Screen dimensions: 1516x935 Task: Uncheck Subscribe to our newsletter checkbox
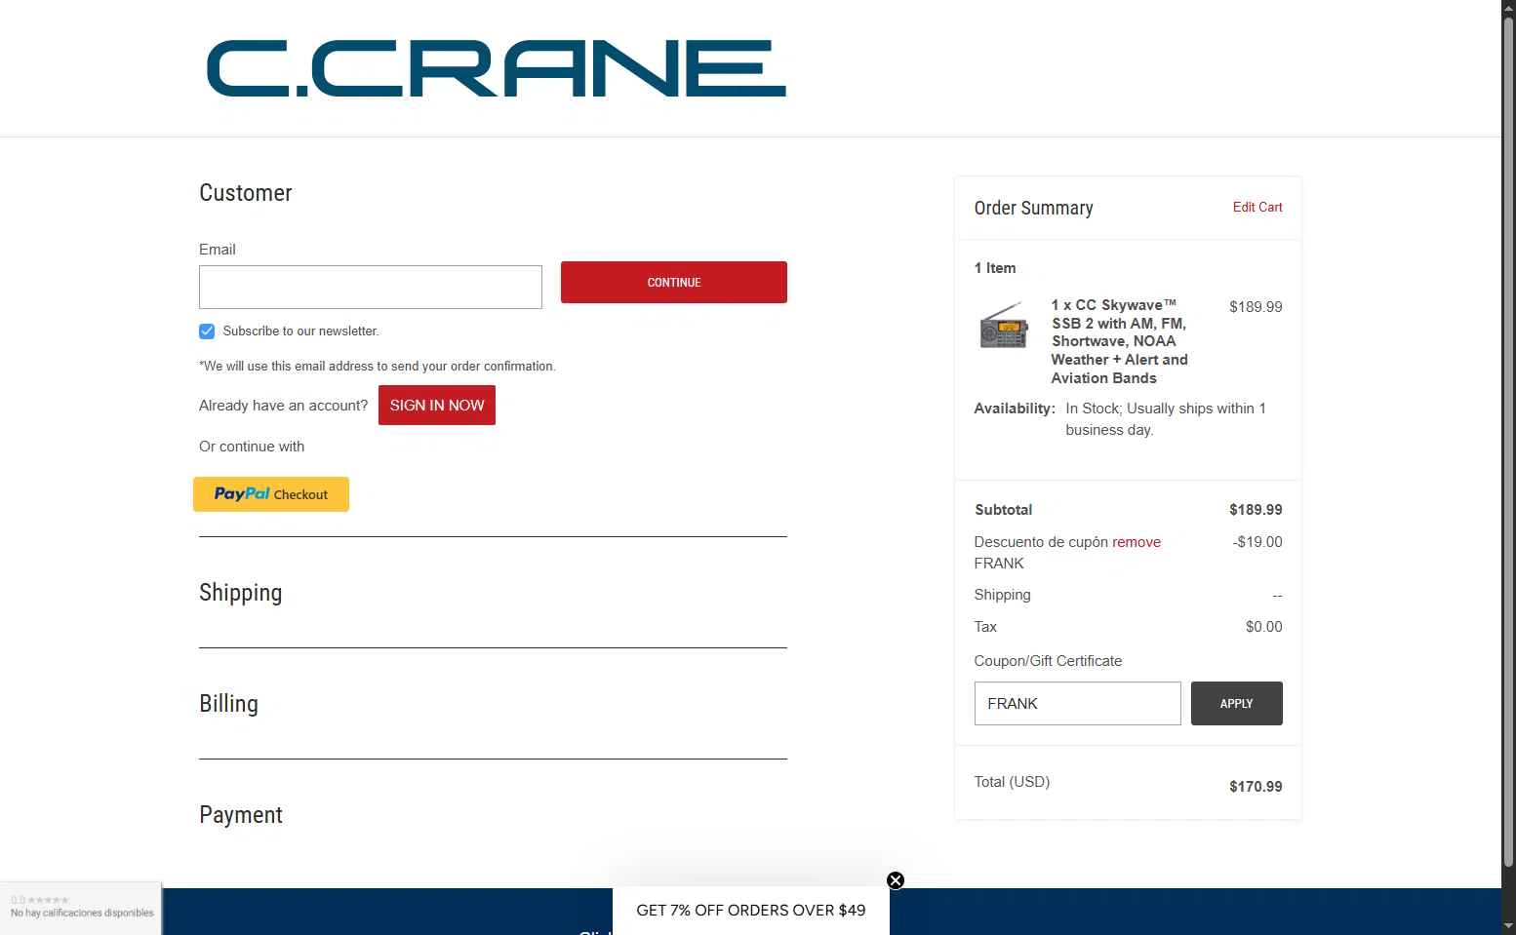pyautogui.click(x=207, y=331)
